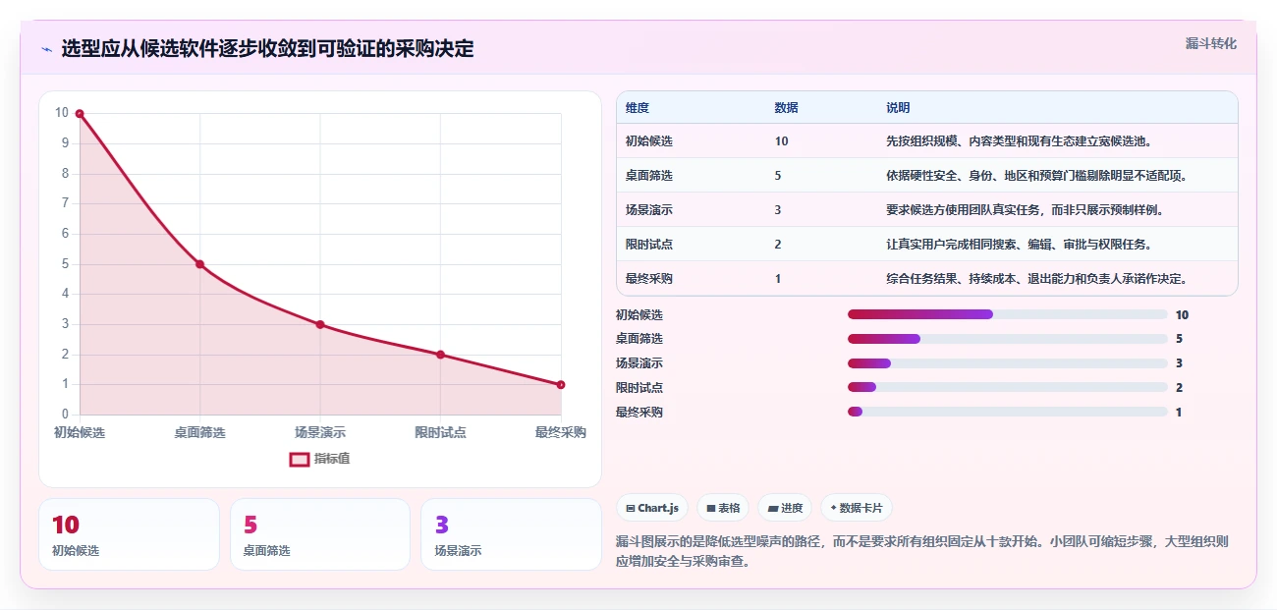Click the 场景演示 x-axis label
The image size is (1277, 610).
point(320,432)
